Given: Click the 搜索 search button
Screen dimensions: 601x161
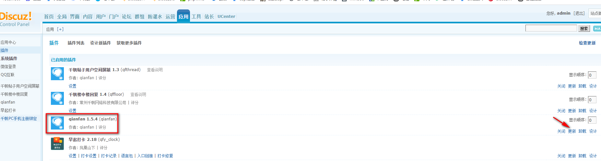Looking at the screenshot, I should (584, 29).
